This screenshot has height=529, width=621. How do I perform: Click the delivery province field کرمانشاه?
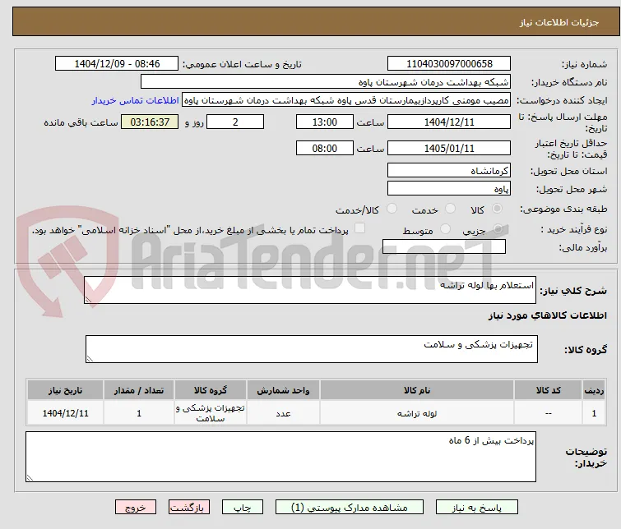[449, 171]
